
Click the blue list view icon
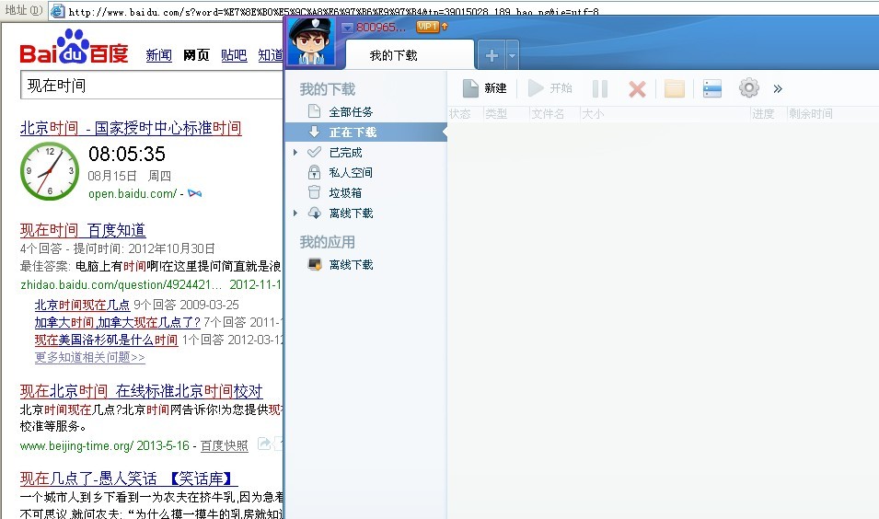pyautogui.click(x=712, y=88)
